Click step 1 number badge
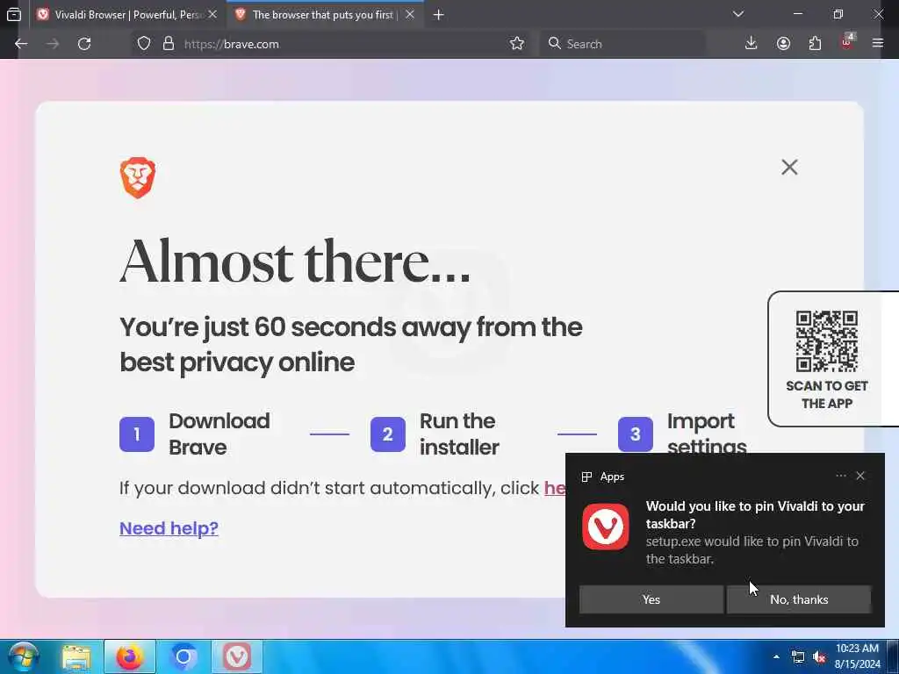 pyautogui.click(x=136, y=434)
